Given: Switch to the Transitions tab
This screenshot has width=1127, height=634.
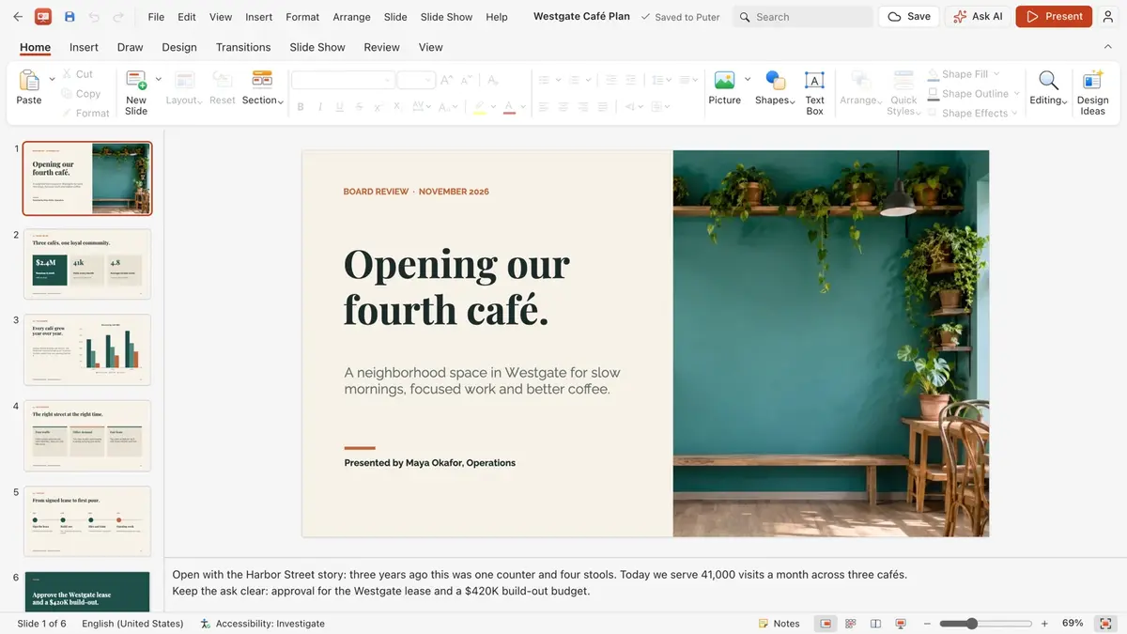Looking at the screenshot, I should click(243, 47).
